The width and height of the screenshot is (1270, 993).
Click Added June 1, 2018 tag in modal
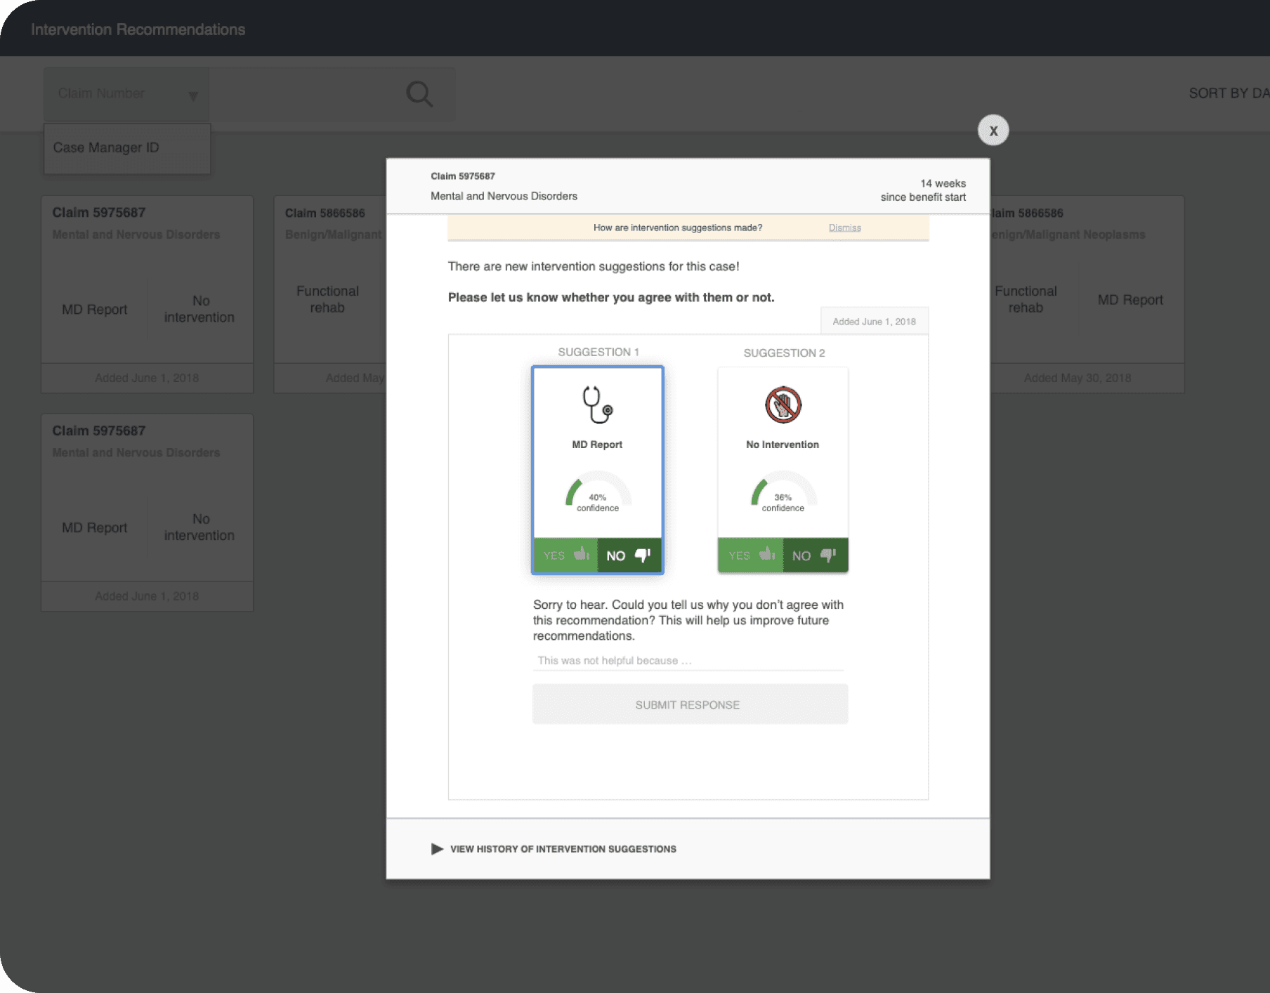874,322
